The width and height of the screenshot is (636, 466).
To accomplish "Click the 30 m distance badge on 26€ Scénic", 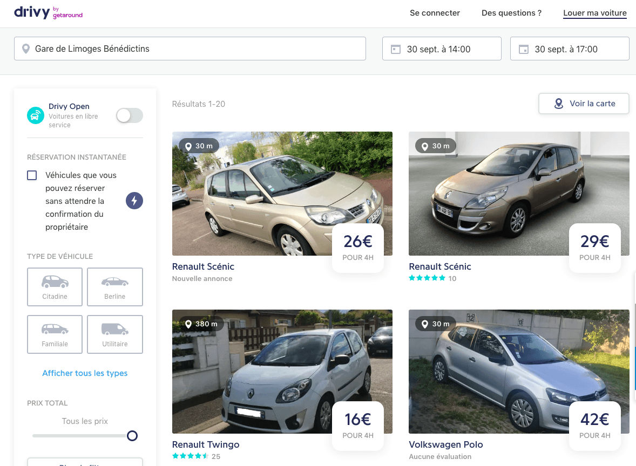I will (x=199, y=146).
